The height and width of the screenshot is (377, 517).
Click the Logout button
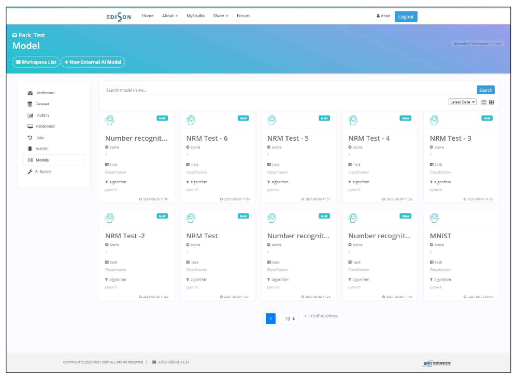(406, 17)
